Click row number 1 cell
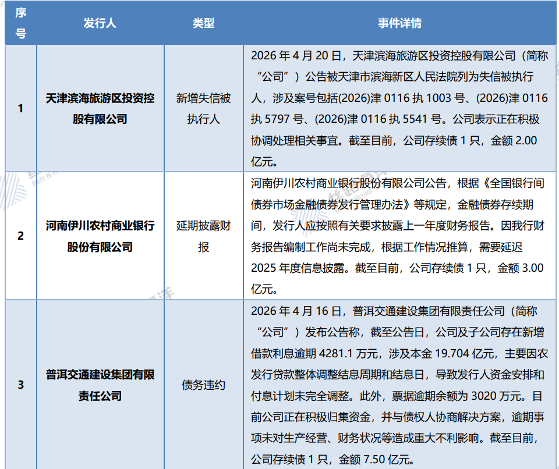Image resolution: width=559 pixels, height=469 pixels. pyautogui.click(x=20, y=108)
